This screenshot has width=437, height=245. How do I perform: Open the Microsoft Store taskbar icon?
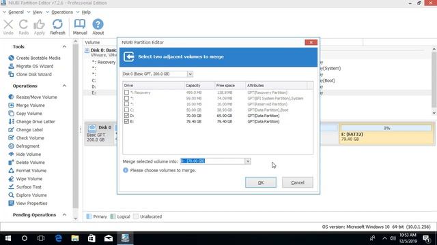(91, 238)
